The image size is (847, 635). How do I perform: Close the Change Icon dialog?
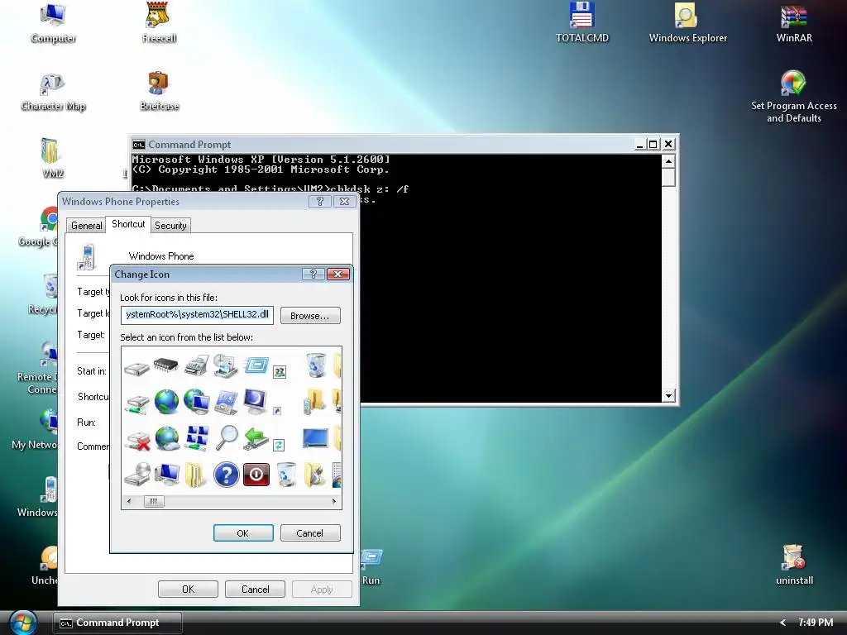click(x=338, y=275)
